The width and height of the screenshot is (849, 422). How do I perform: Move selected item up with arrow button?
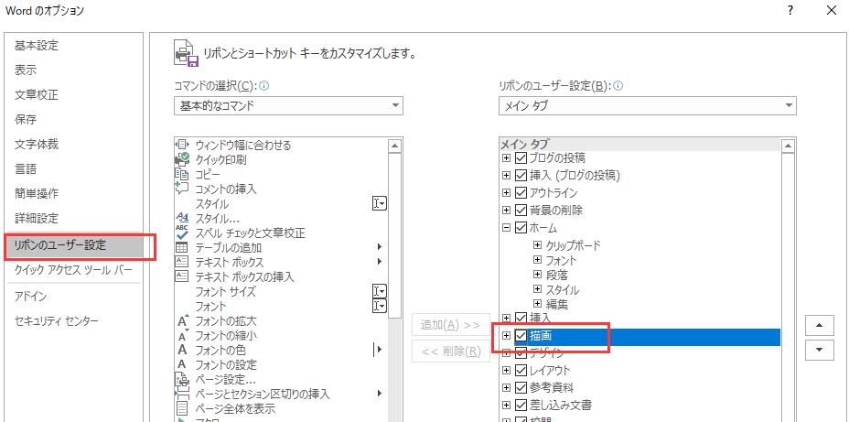pyautogui.click(x=819, y=325)
